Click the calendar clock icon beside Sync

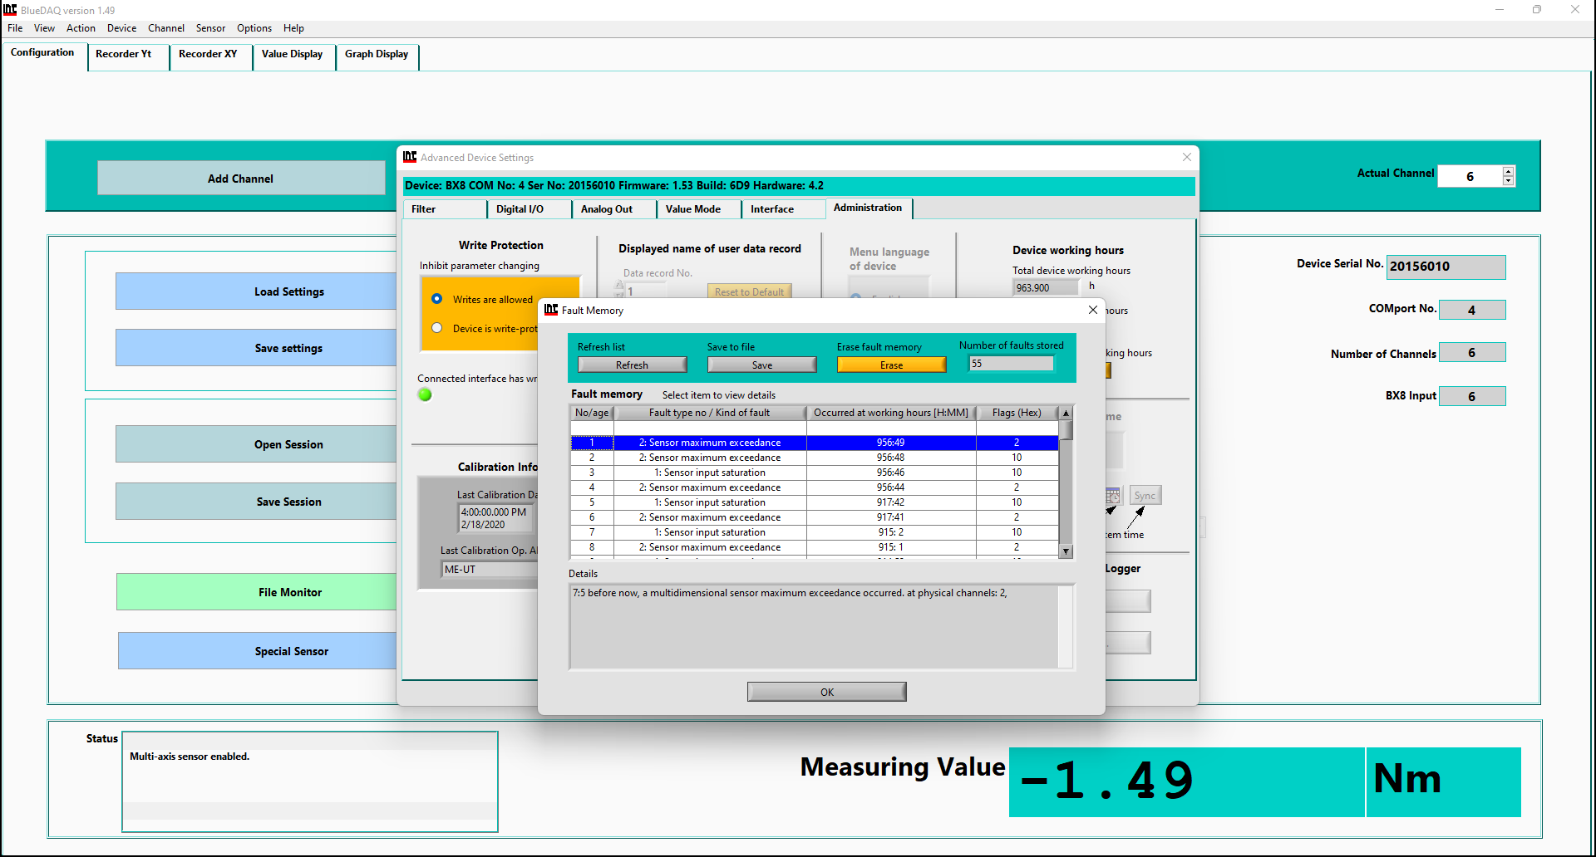point(1114,496)
